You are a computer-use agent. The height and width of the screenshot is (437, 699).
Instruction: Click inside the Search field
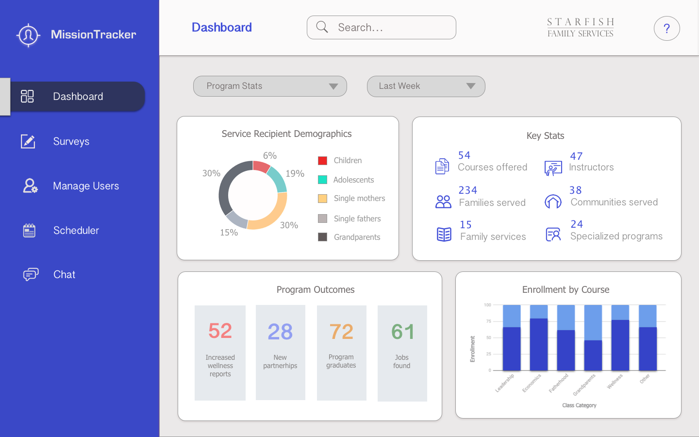click(388, 28)
